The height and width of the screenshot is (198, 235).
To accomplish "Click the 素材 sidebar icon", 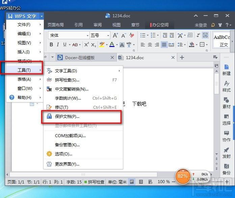I will (226, 102).
